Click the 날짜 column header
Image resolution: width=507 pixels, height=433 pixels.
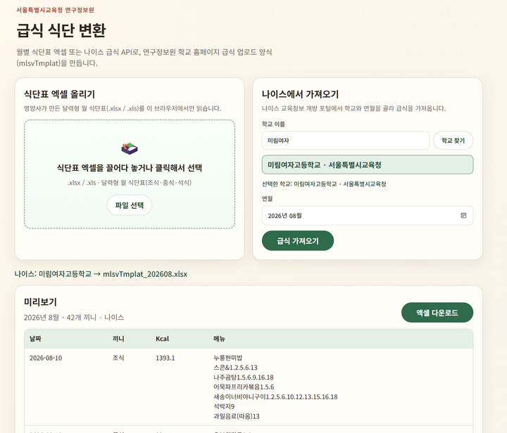tap(35, 339)
